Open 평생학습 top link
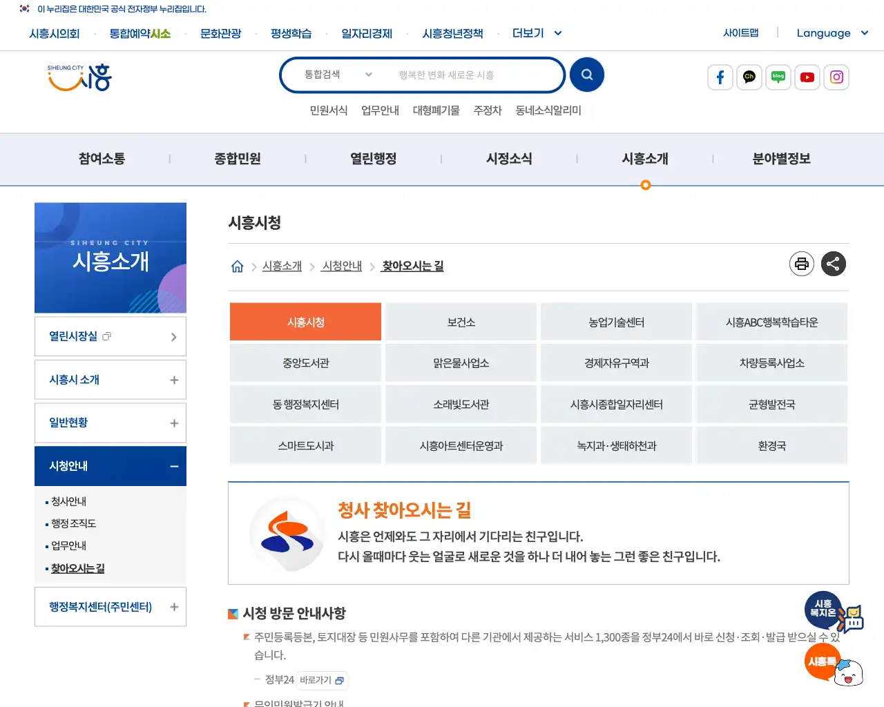884x707 pixels. [x=291, y=33]
